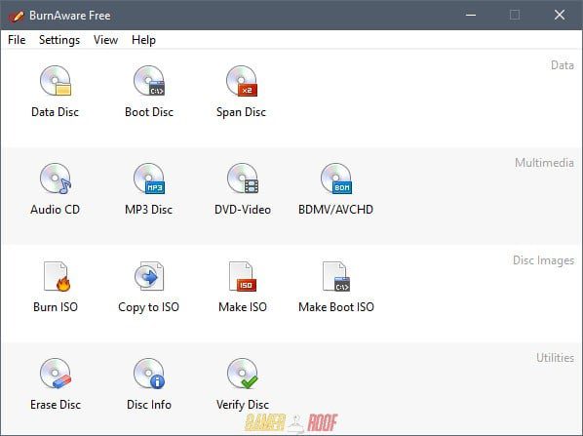The image size is (583, 436).
Task: Open the Audio CD icon
Action: click(56, 178)
